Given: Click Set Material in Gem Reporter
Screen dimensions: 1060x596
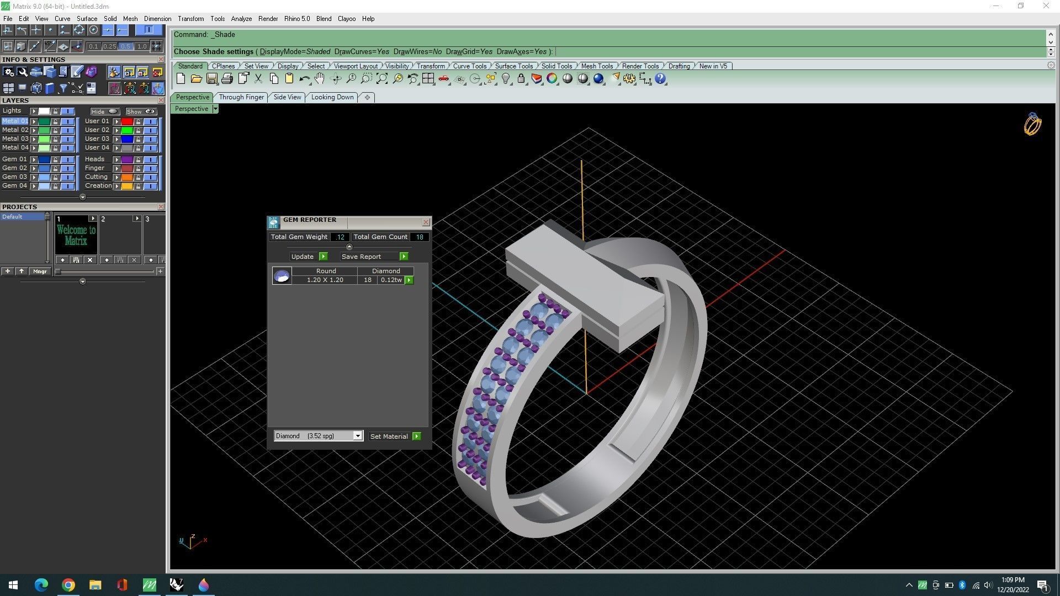Looking at the screenshot, I should pos(395,437).
